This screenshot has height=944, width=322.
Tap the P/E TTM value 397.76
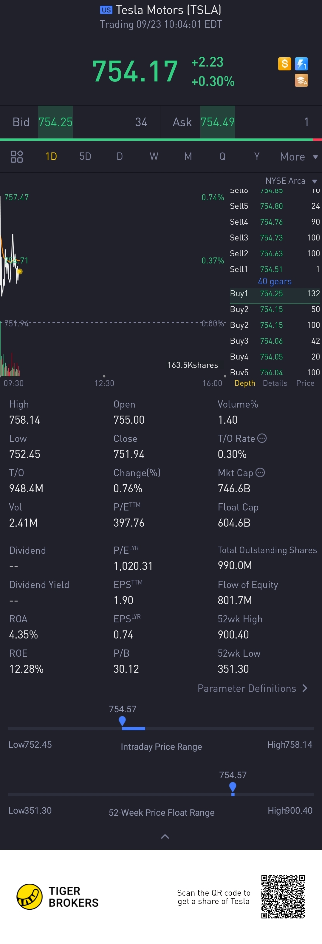tap(129, 523)
